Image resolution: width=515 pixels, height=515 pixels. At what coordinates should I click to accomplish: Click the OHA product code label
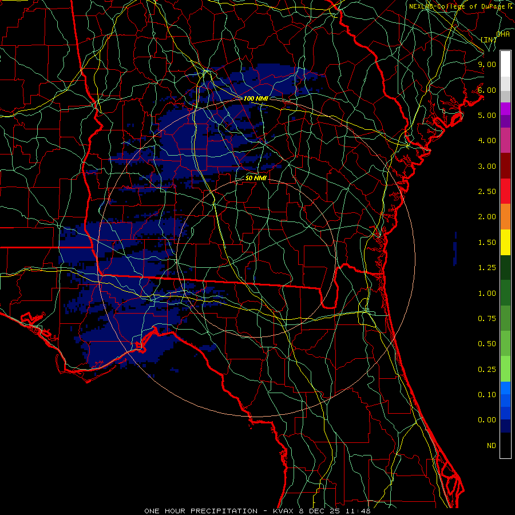click(503, 34)
